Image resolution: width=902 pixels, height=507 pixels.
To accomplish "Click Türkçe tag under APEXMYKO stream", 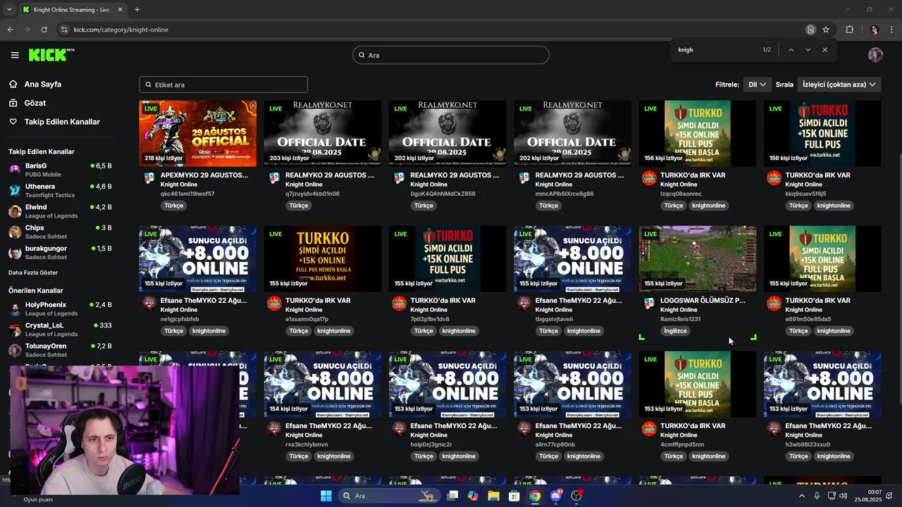I will point(173,206).
